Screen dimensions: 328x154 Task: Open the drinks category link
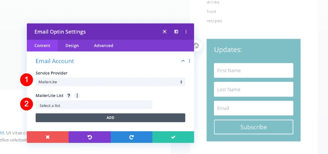[x=213, y=2]
